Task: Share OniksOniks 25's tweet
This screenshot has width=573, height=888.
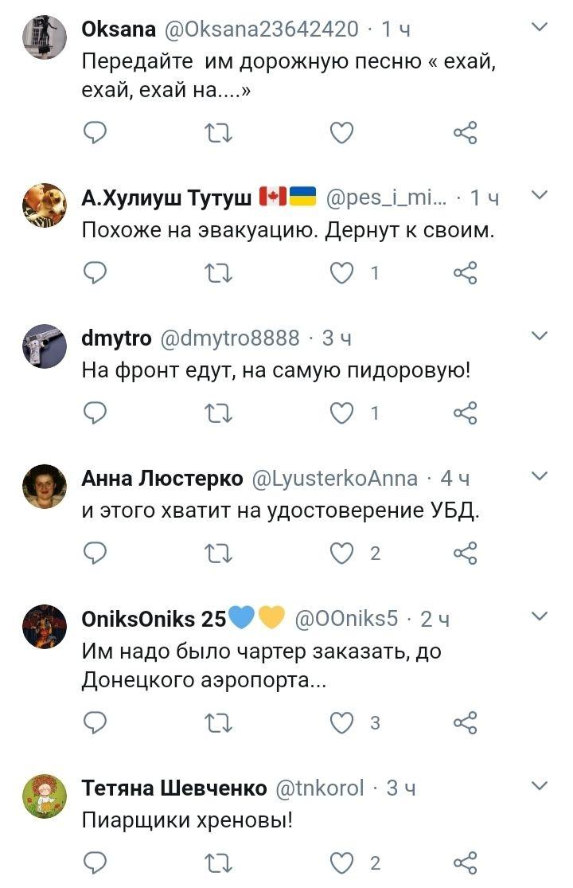Action: 466,722
